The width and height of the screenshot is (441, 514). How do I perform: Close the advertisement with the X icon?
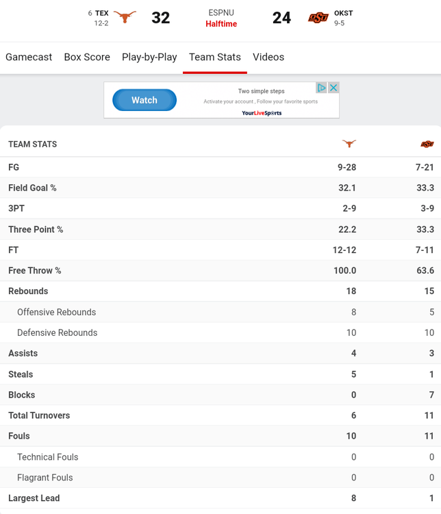point(333,88)
